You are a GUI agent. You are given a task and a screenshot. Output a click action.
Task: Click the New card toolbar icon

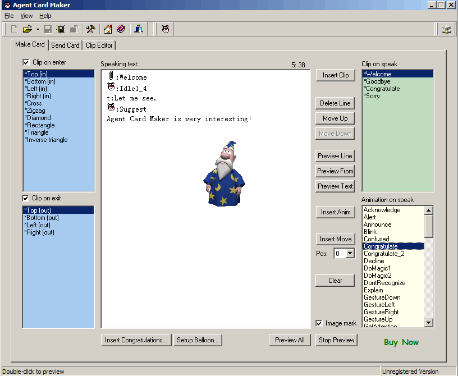pos(15,29)
